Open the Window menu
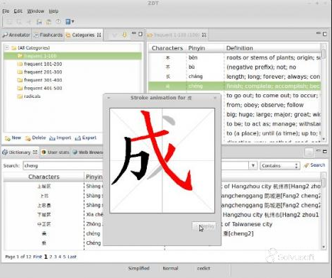332x278 pixels. click(35, 11)
